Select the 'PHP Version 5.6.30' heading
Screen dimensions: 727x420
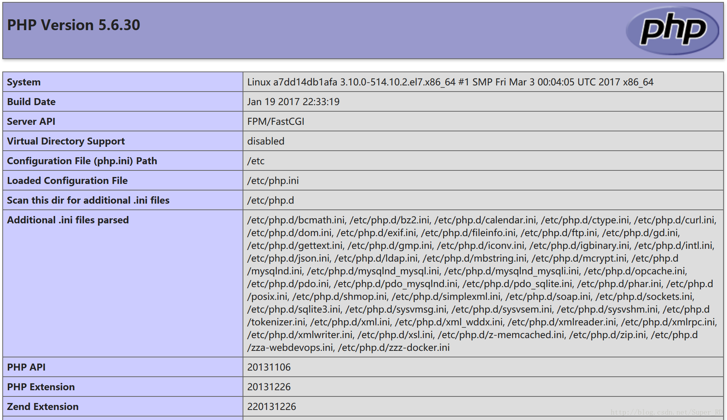(74, 25)
